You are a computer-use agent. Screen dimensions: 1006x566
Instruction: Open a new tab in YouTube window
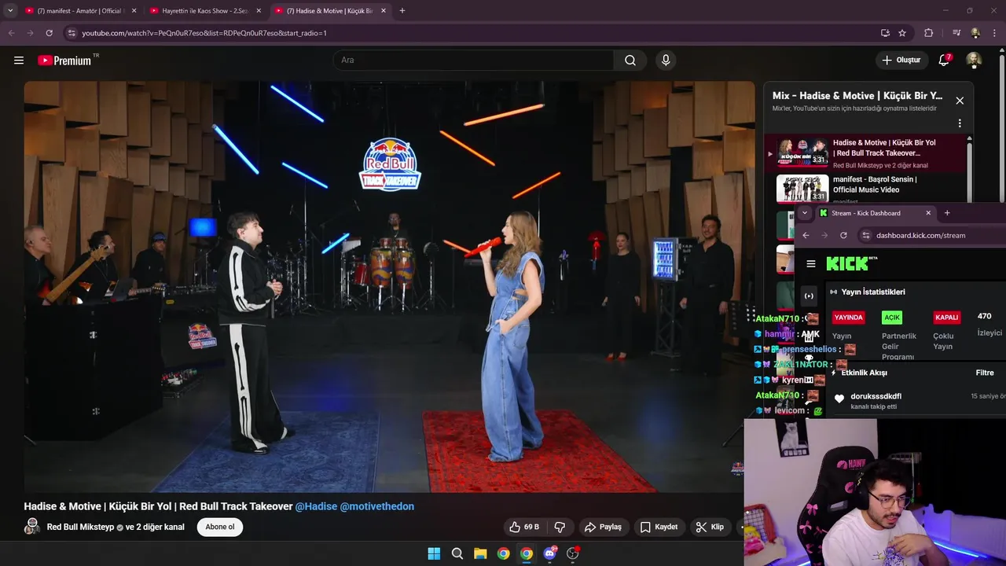coord(402,11)
